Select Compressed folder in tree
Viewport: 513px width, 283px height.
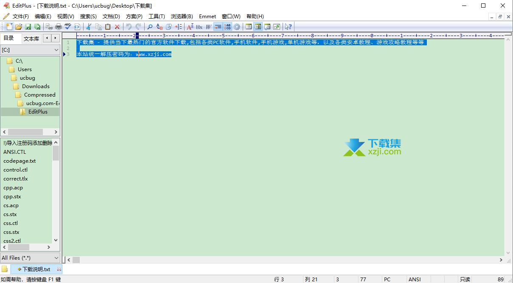[x=39, y=94]
